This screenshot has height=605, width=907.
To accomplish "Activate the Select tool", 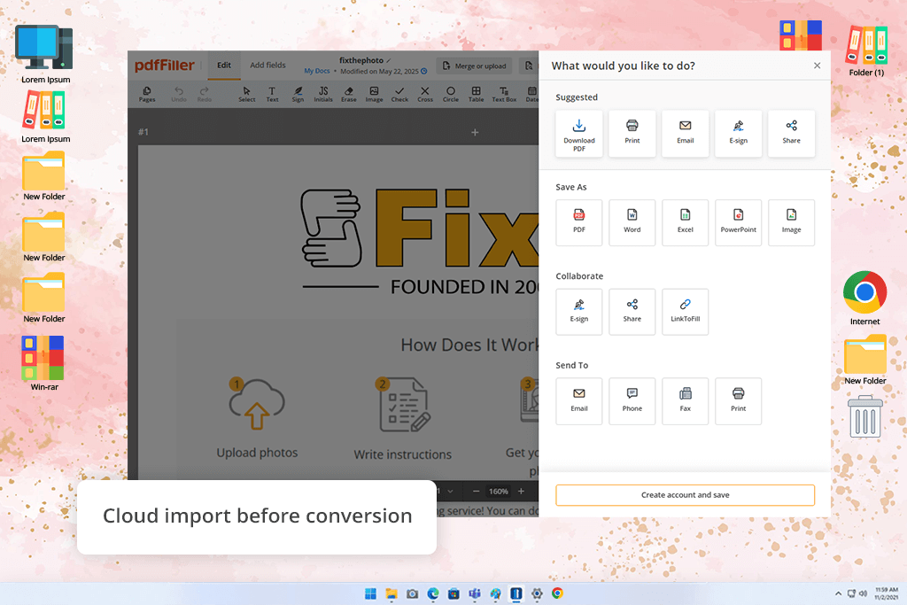I will (247, 94).
